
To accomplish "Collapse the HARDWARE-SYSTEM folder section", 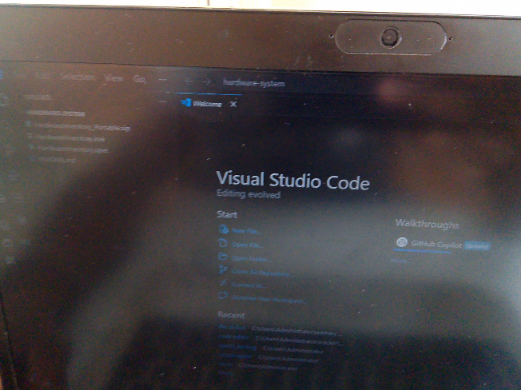I will tap(56, 113).
